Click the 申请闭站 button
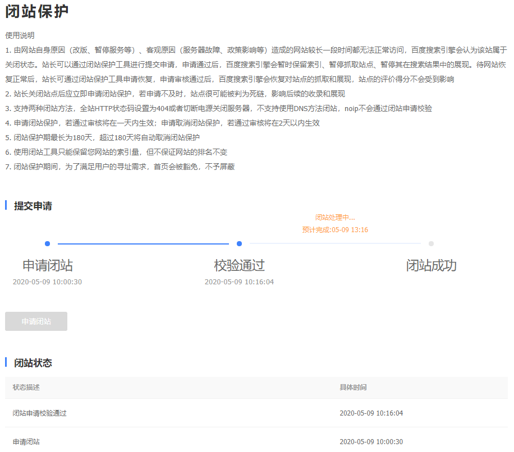 [x=36, y=321]
